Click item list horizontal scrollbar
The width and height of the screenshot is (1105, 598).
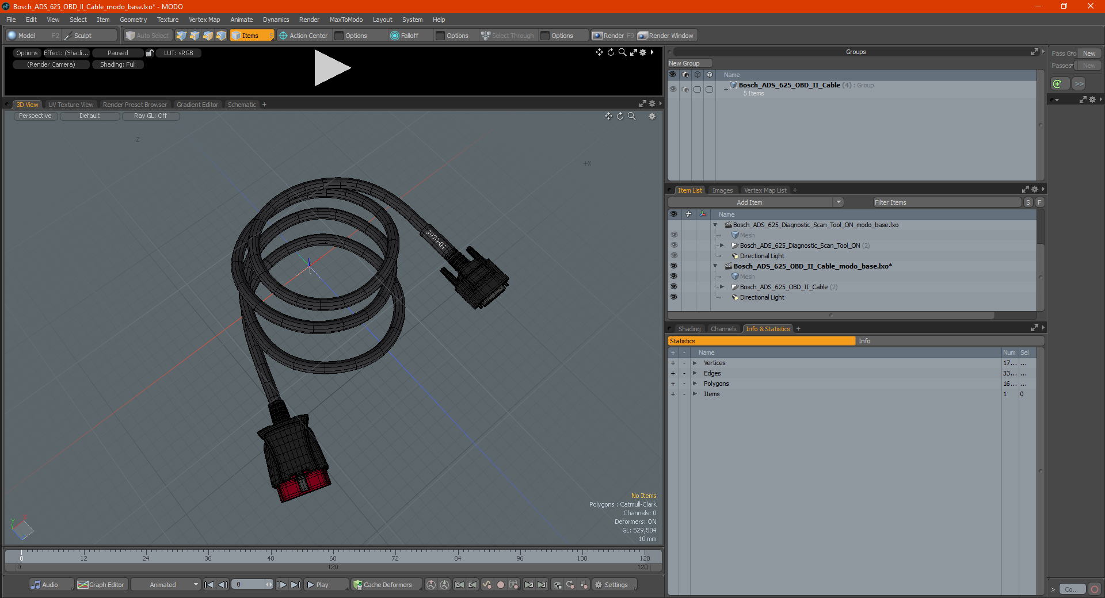830,315
